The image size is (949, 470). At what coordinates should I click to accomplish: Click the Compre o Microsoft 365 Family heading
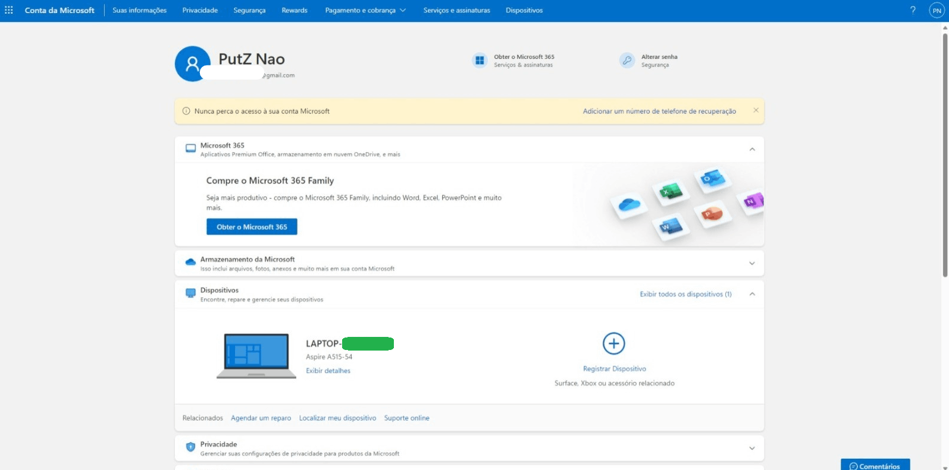pyautogui.click(x=270, y=181)
